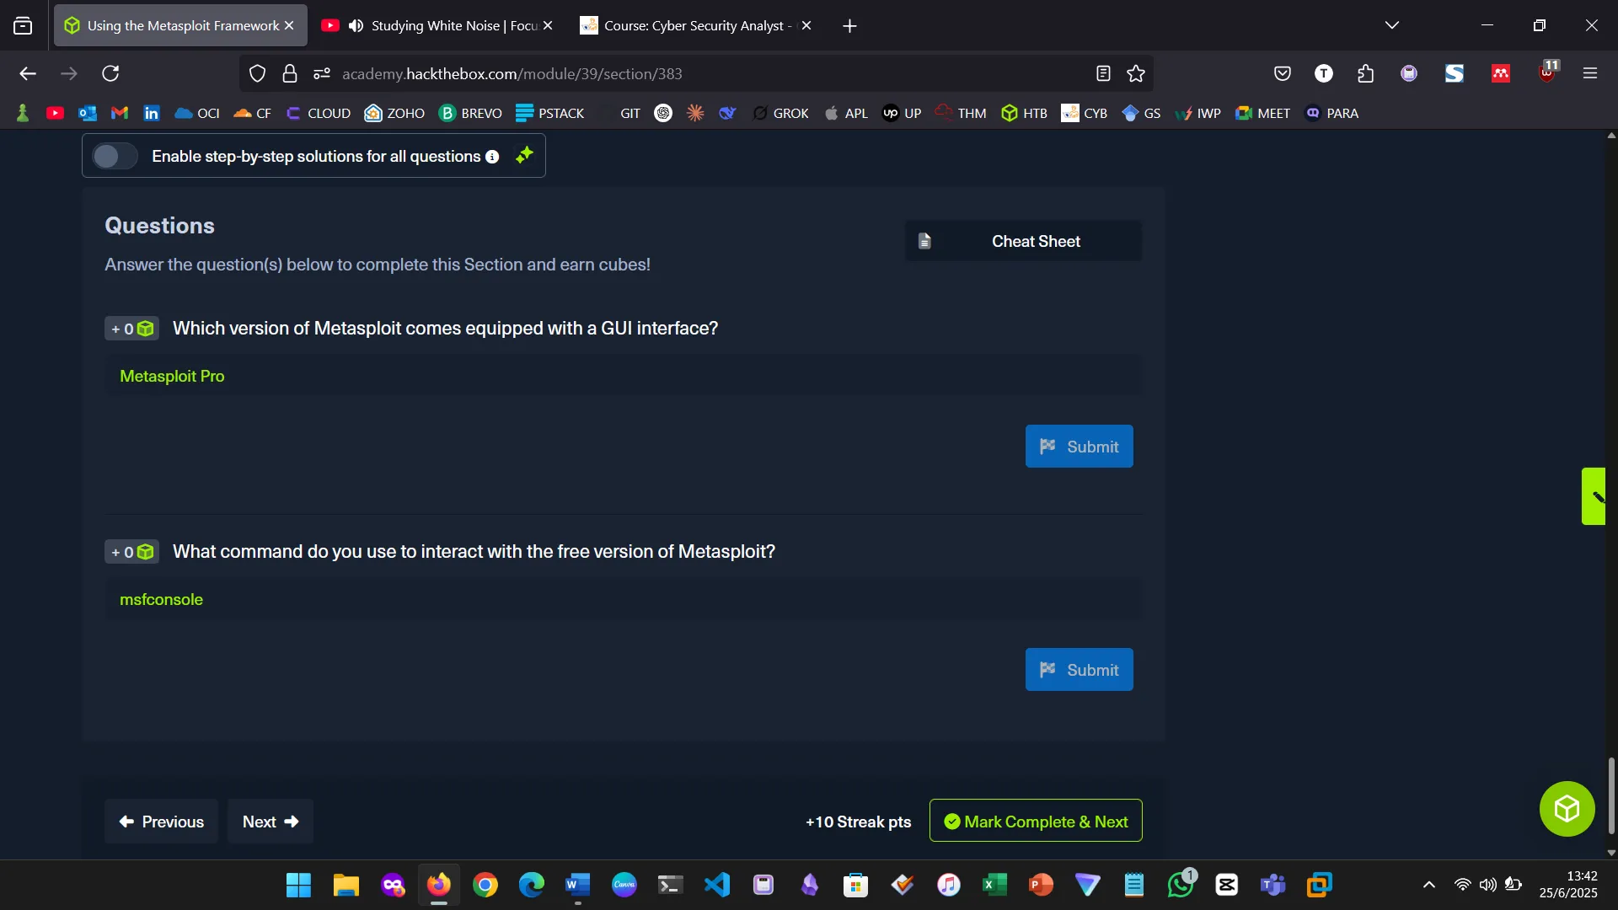Screen dimensions: 1618x910
Task: Open the list-all-tabs dropdown arrow
Action: tap(1392, 24)
